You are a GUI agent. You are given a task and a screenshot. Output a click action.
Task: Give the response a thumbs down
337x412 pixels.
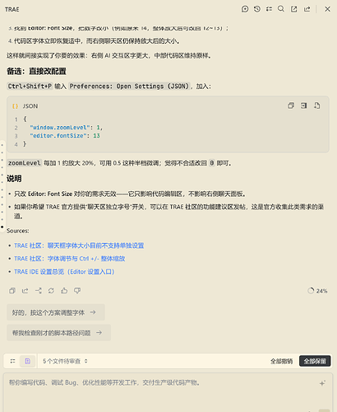[x=77, y=291]
